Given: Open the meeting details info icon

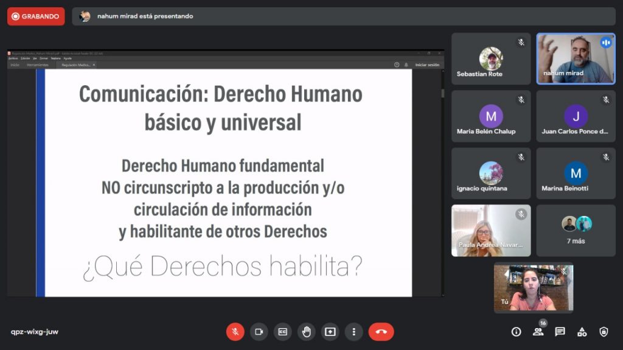Looking at the screenshot, I should pos(516,332).
